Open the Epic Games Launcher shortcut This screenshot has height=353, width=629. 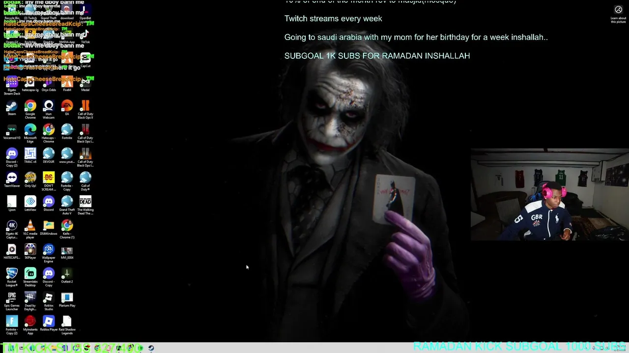(12, 302)
